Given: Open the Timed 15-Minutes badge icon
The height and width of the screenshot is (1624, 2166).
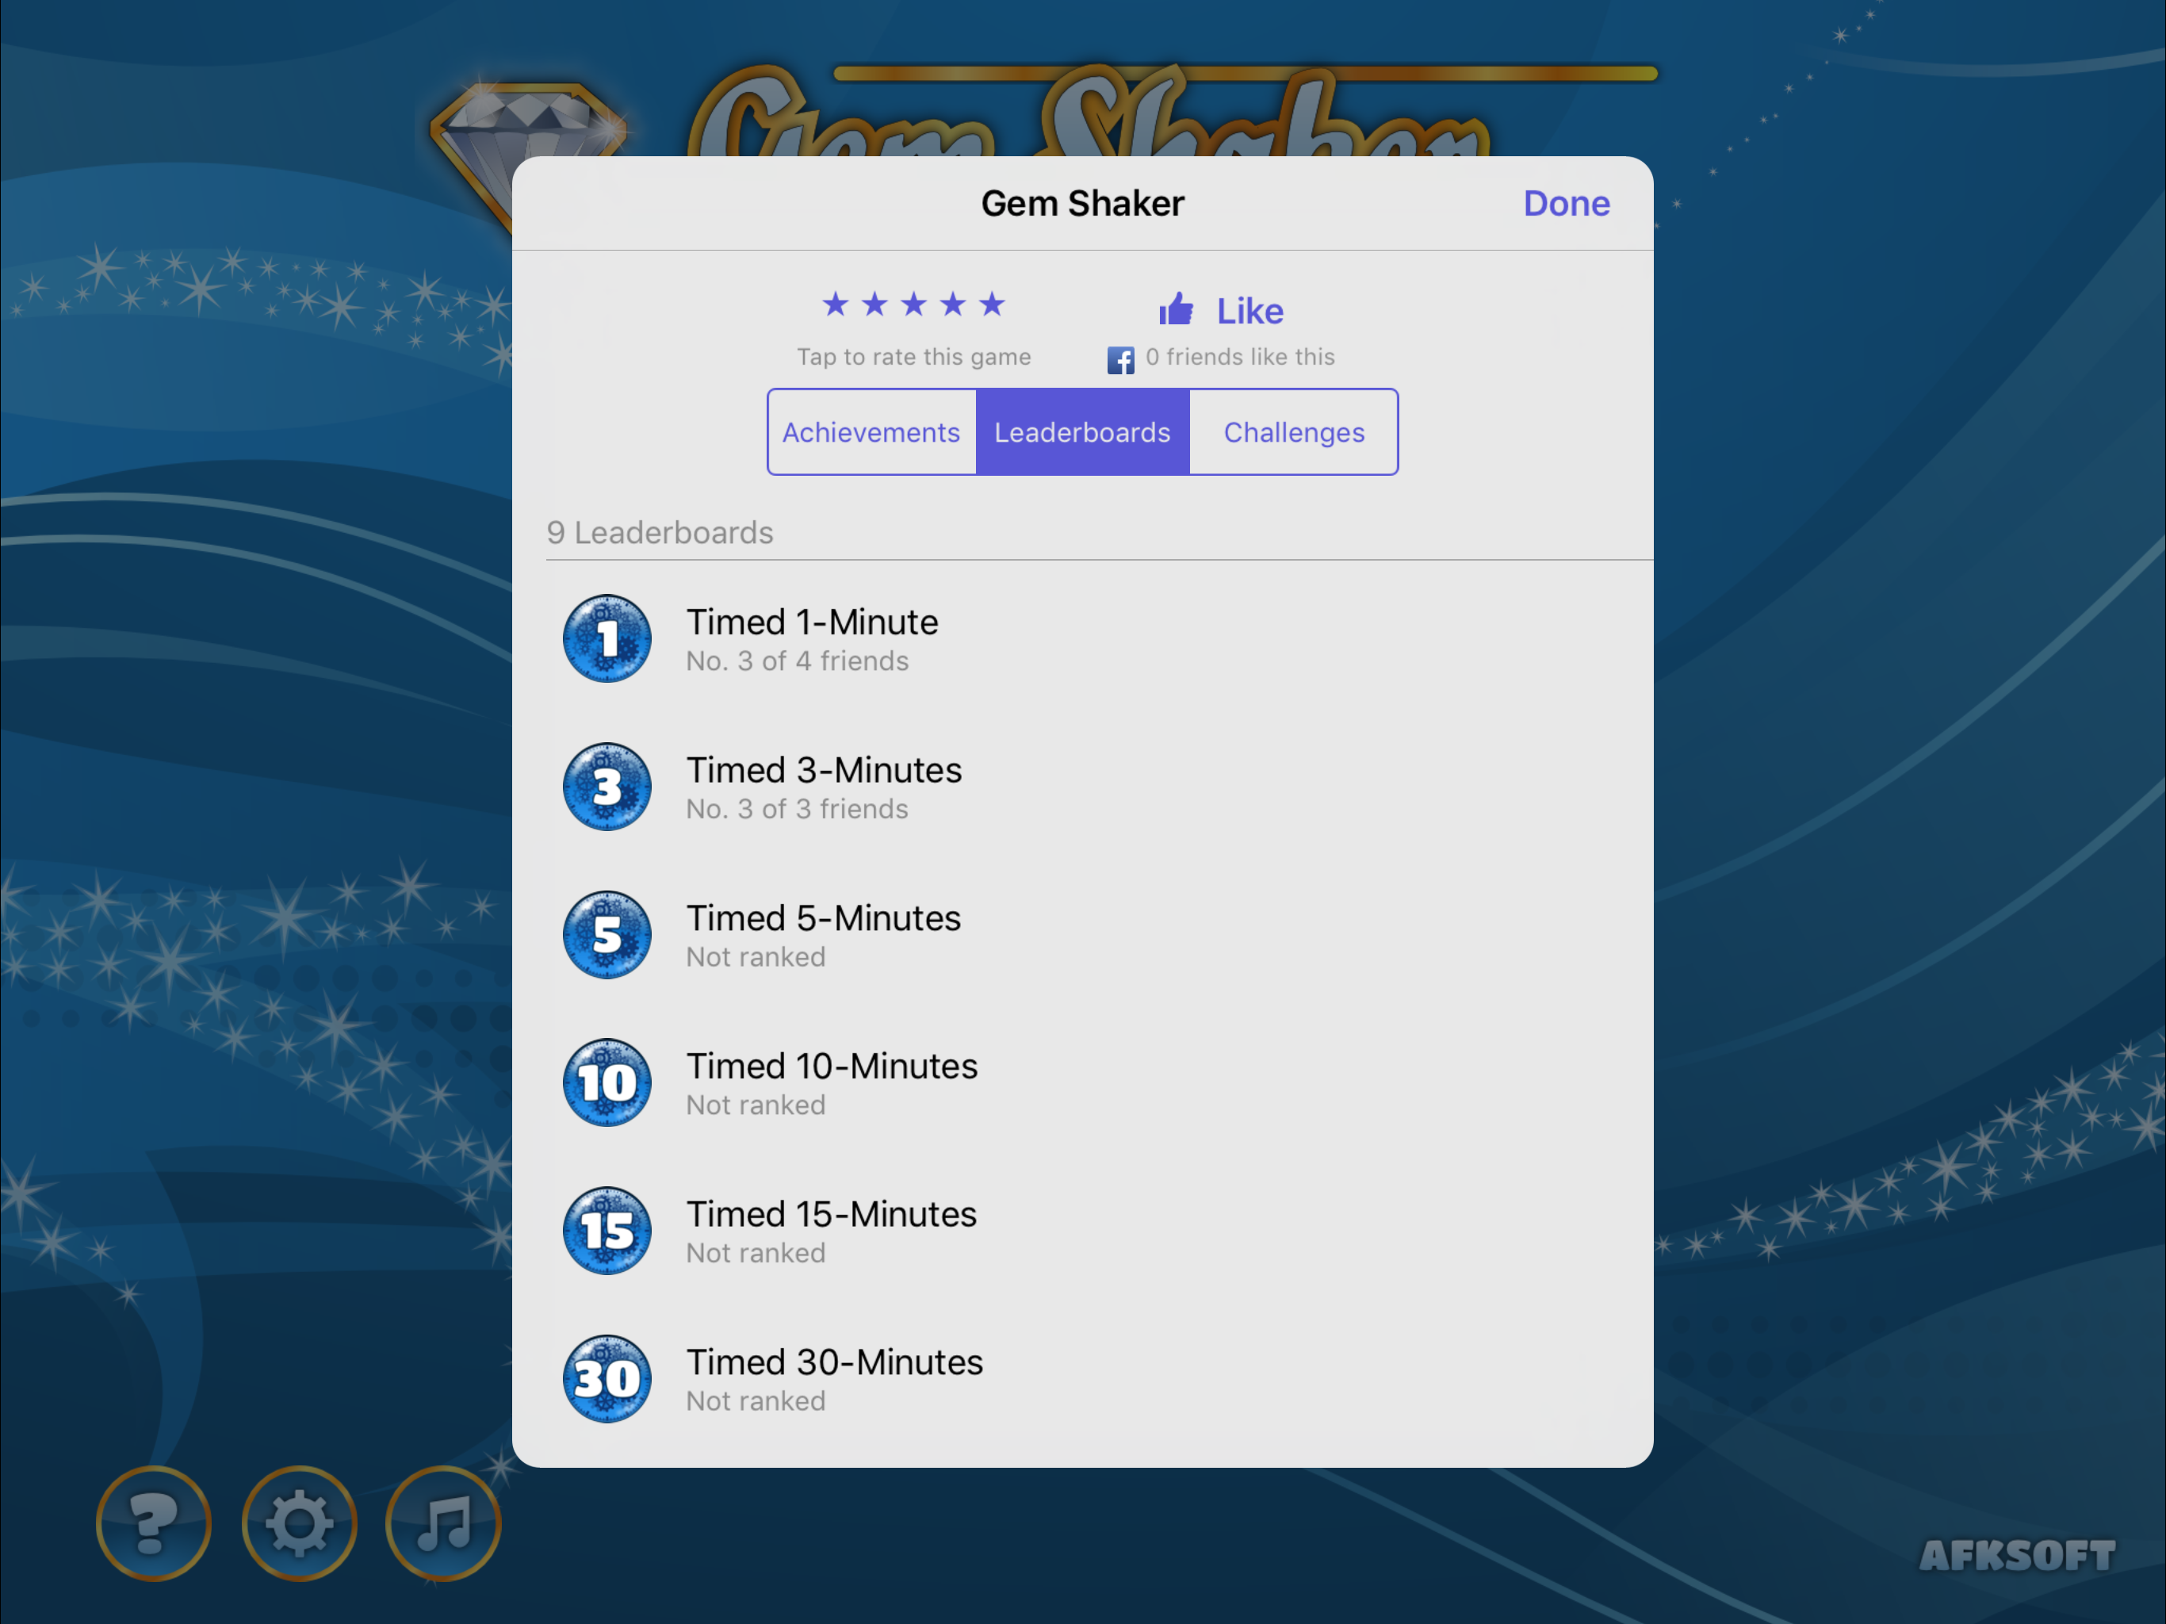Looking at the screenshot, I should pos(607,1230).
